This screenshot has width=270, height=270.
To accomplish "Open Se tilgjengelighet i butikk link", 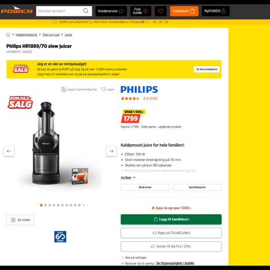I will (x=175, y=263).
